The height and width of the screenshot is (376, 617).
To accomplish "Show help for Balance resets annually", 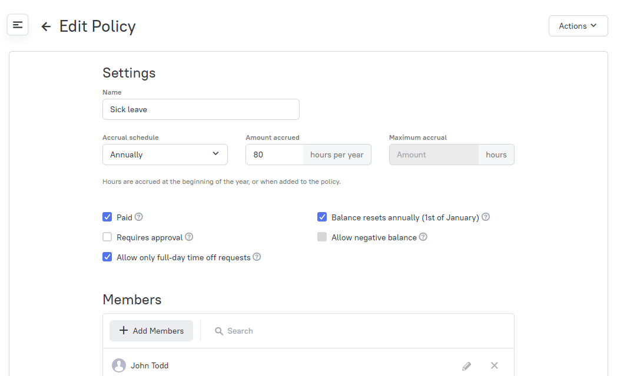I will pos(486,217).
